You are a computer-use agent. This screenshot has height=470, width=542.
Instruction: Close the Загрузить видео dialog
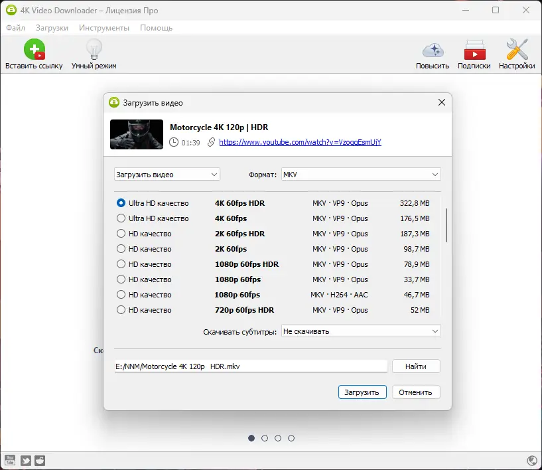(x=441, y=102)
